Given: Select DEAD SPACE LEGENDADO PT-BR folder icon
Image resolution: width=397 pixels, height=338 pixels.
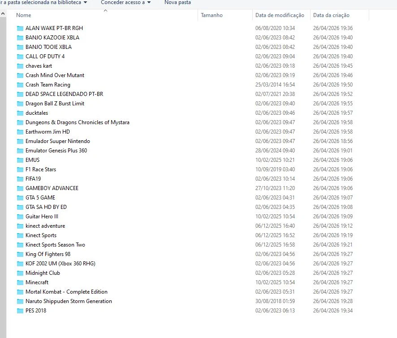Looking at the screenshot, I should pyautogui.click(x=20, y=94).
